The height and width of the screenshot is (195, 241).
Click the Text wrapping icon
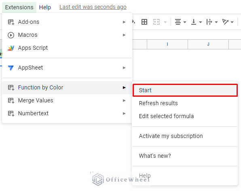pos(209,22)
